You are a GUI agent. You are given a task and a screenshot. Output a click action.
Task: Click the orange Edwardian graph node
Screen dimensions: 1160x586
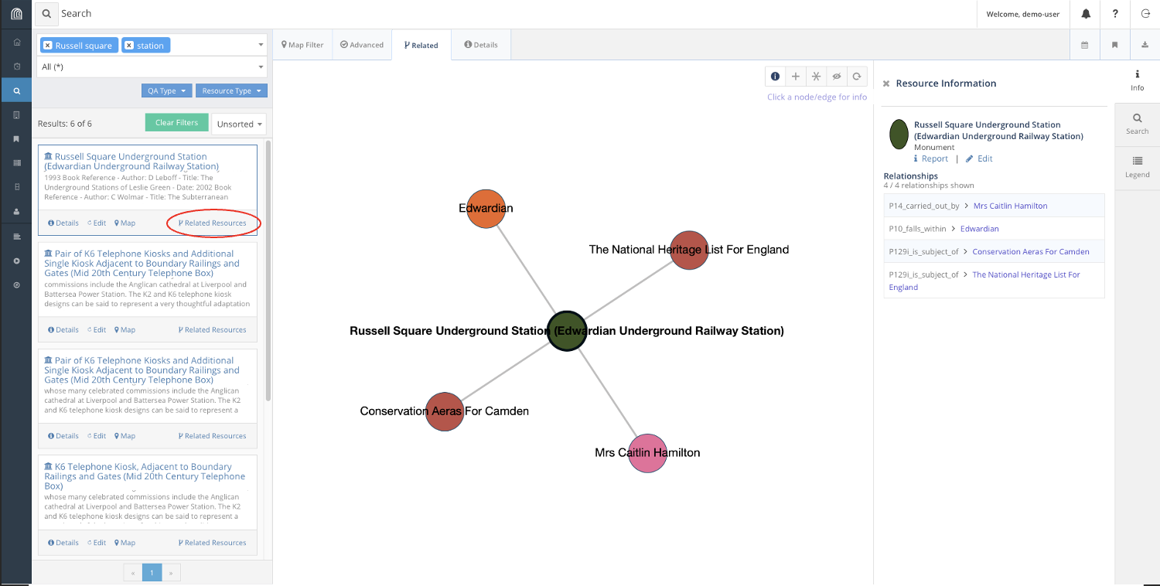click(x=486, y=209)
